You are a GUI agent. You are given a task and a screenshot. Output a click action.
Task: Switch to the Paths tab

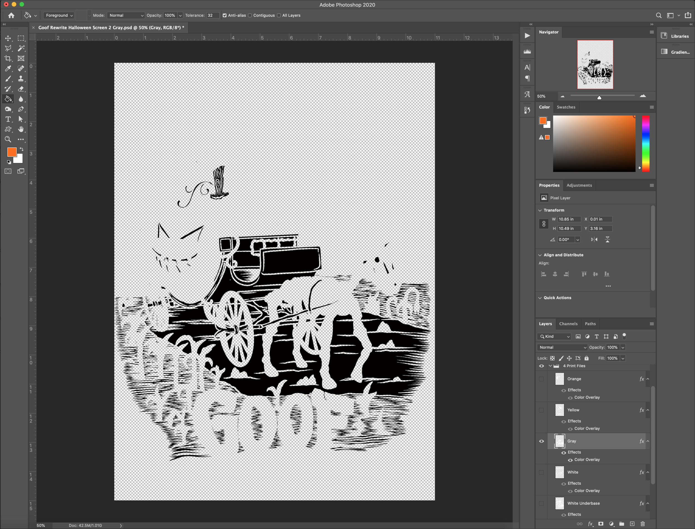590,324
